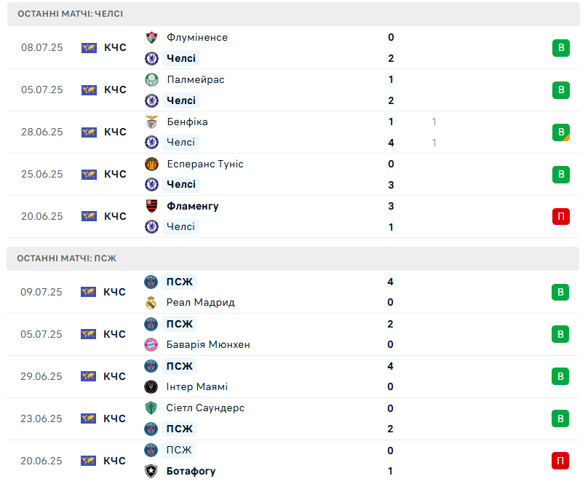
Task: Click the Seattle Sounders club crest
Action: 151,408
